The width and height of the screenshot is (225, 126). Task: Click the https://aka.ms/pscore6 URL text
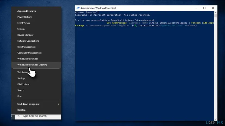click(x=140, y=20)
